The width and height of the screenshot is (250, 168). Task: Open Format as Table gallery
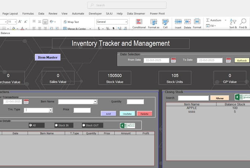tap(154, 24)
